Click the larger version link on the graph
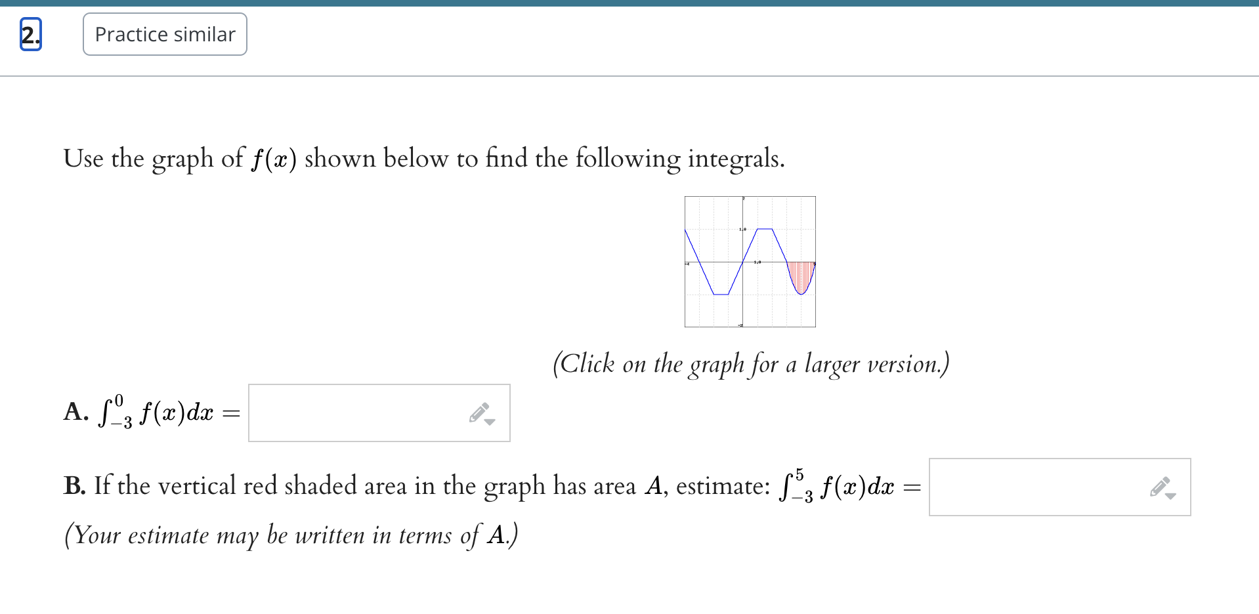Viewport: 1259px width, 614px height. pyautogui.click(x=749, y=262)
